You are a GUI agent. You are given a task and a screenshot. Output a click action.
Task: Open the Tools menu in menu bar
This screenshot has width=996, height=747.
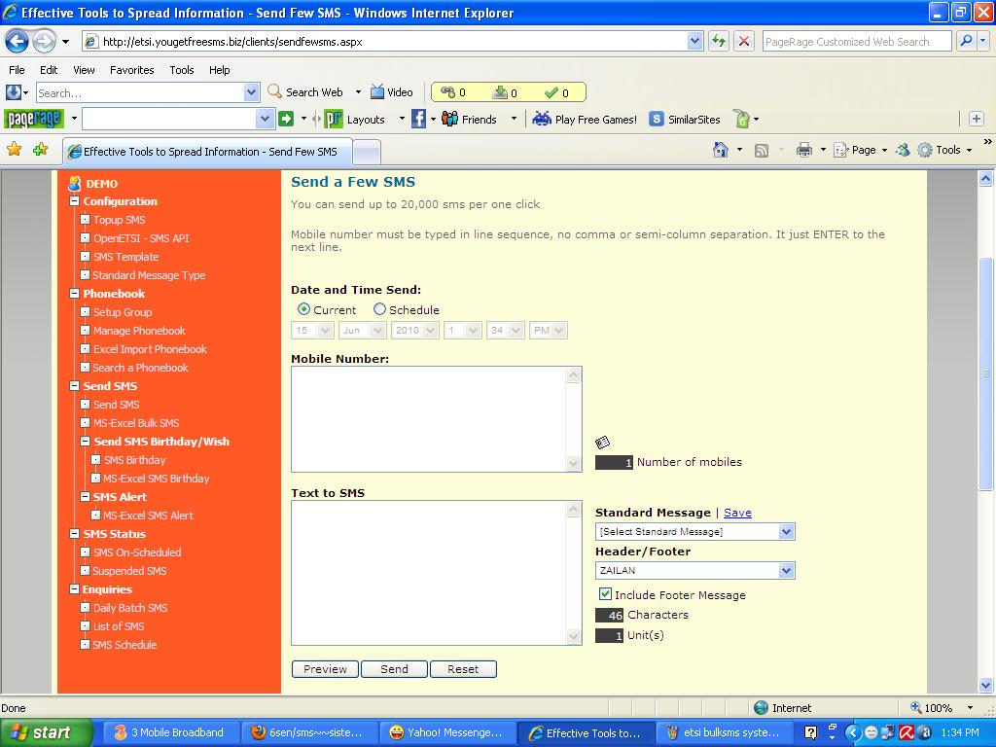(x=182, y=70)
